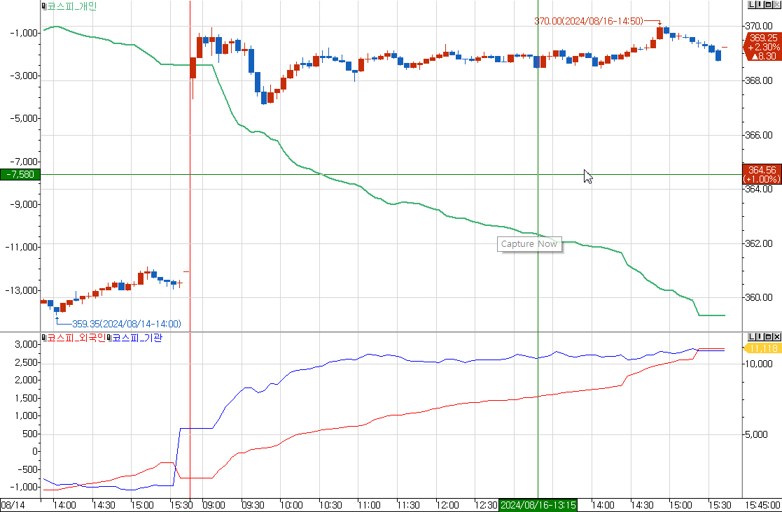Click the 5,000 right axis label in lower panel
The image size is (782, 512).
pyautogui.click(x=757, y=434)
